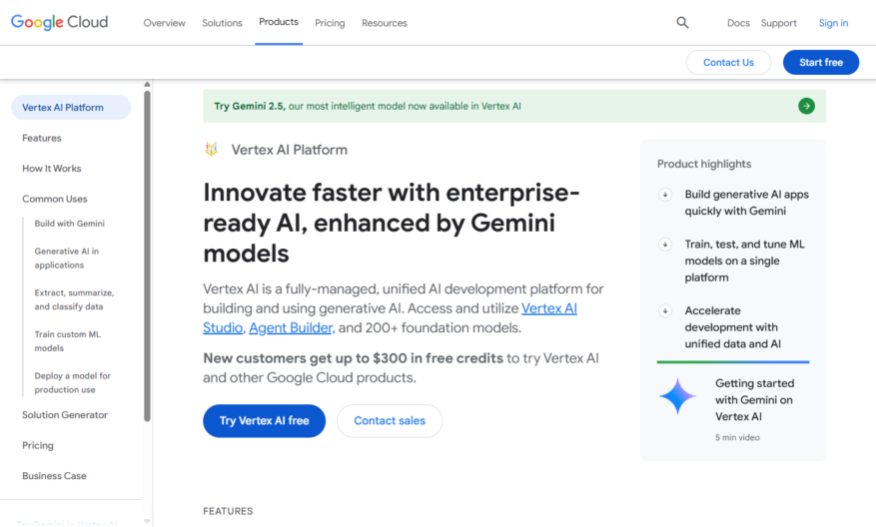The width and height of the screenshot is (876, 527).
Task: Open the Agent Builder link
Action: click(x=292, y=327)
